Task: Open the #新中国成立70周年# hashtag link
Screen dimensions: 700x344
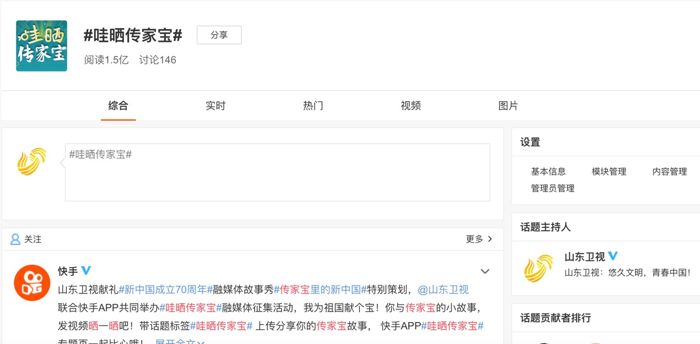Action: [165, 290]
